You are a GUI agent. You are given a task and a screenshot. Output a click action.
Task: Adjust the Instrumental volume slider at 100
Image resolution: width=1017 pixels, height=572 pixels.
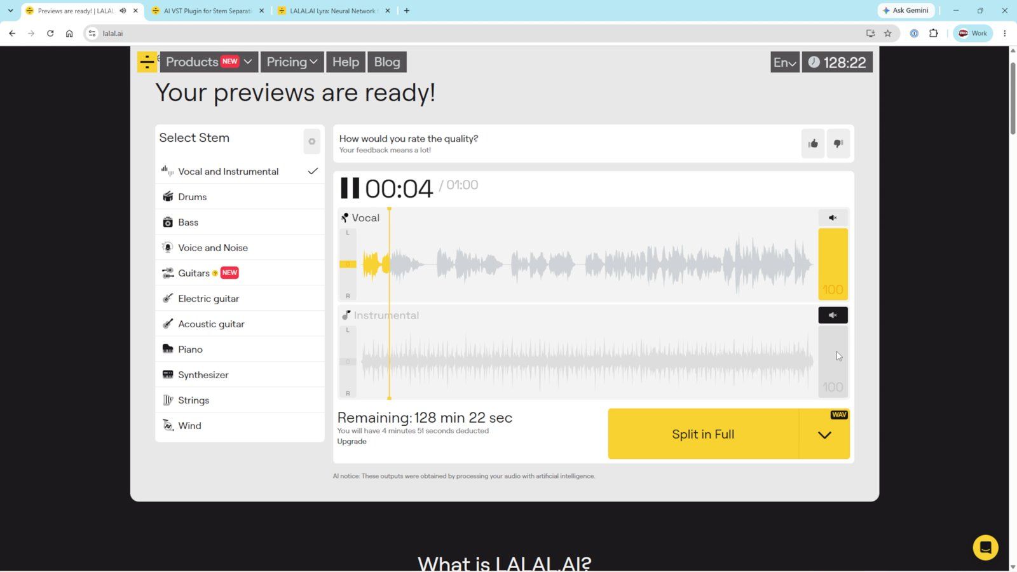[x=833, y=362]
